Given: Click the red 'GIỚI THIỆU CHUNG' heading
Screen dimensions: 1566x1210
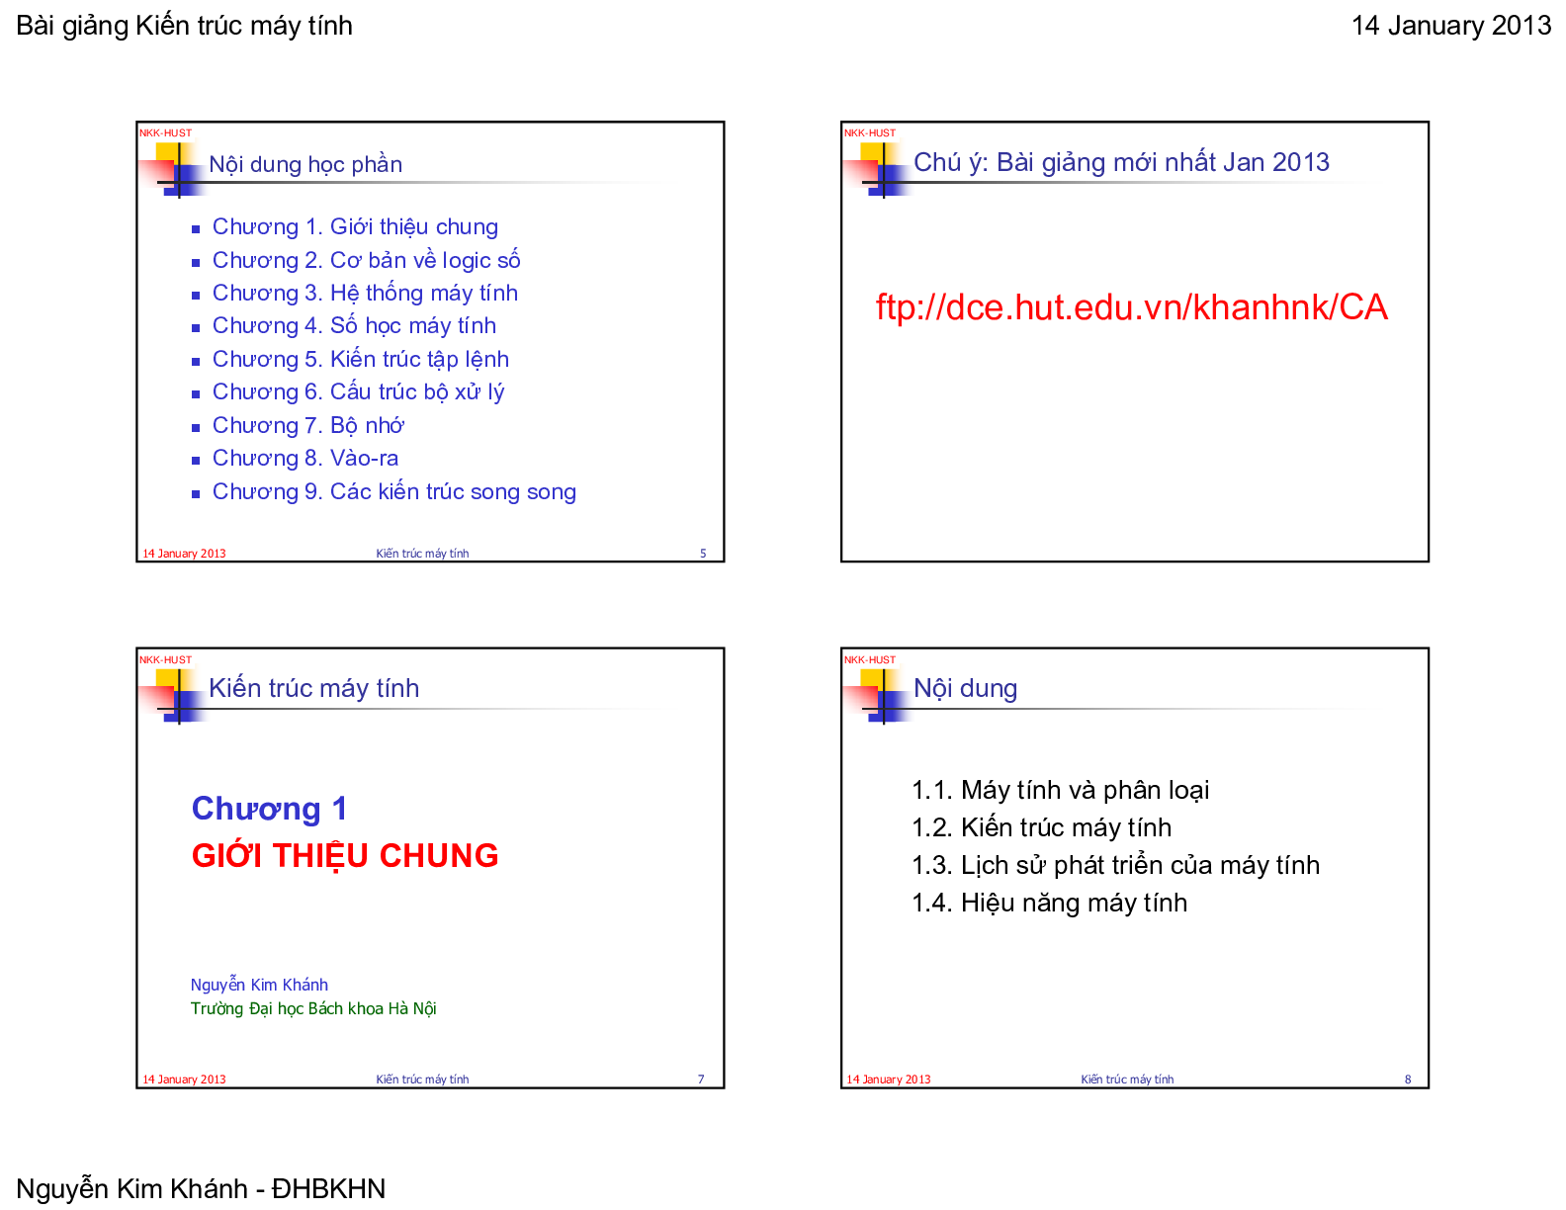Looking at the screenshot, I should (x=345, y=855).
